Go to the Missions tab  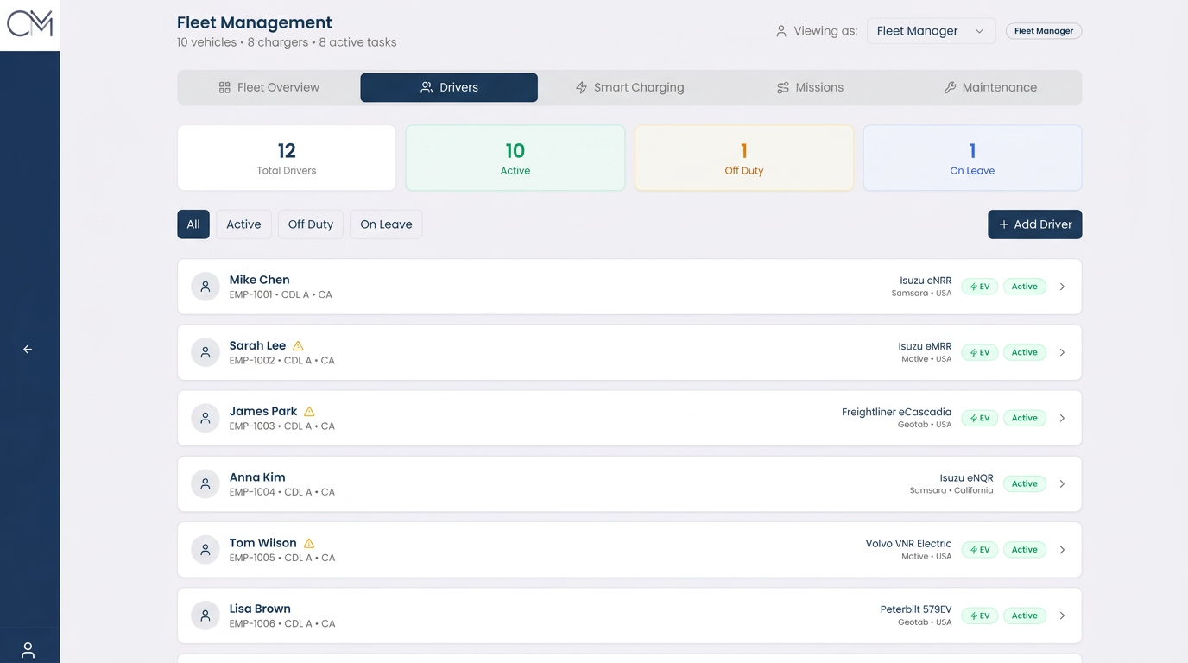810,87
